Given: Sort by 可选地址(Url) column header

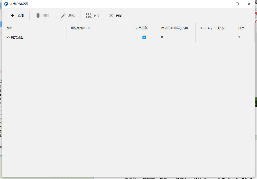Looking at the screenshot, I should tap(80, 28).
